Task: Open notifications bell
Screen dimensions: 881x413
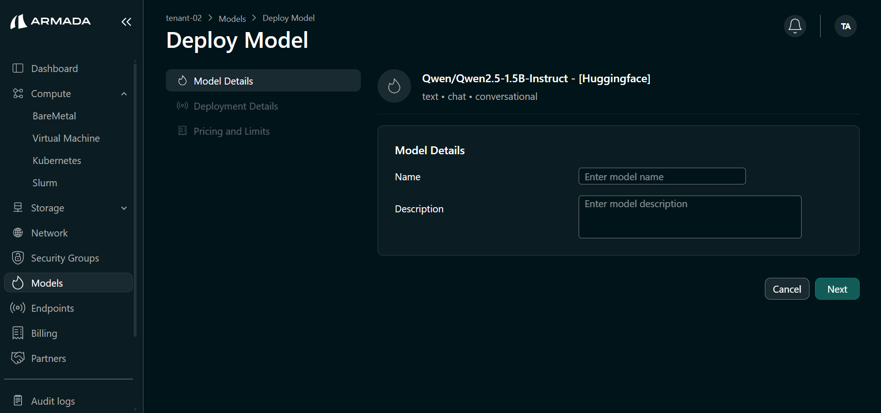Action: (795, 26)
